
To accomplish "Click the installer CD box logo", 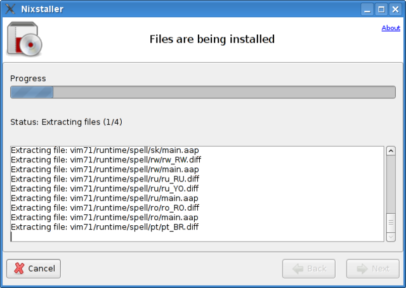I will pos(24,39).
